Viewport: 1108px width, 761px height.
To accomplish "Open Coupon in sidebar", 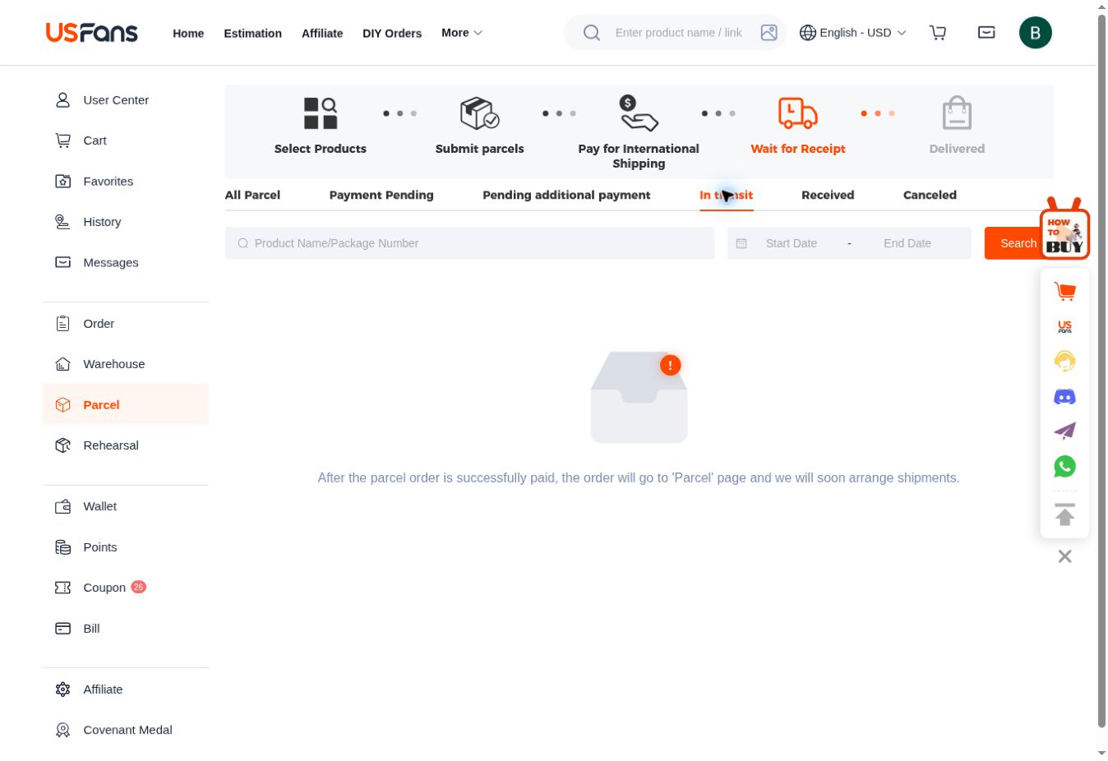I will pos(126,588).
